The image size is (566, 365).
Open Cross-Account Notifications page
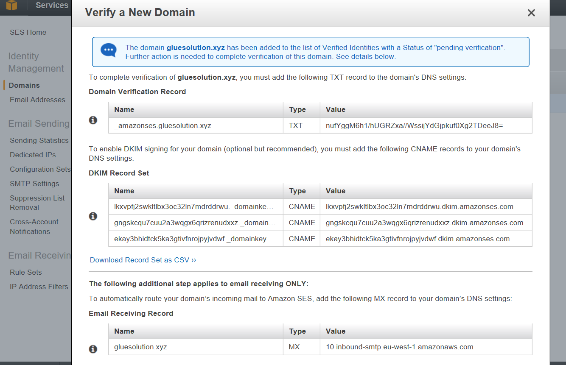point(34,227)
